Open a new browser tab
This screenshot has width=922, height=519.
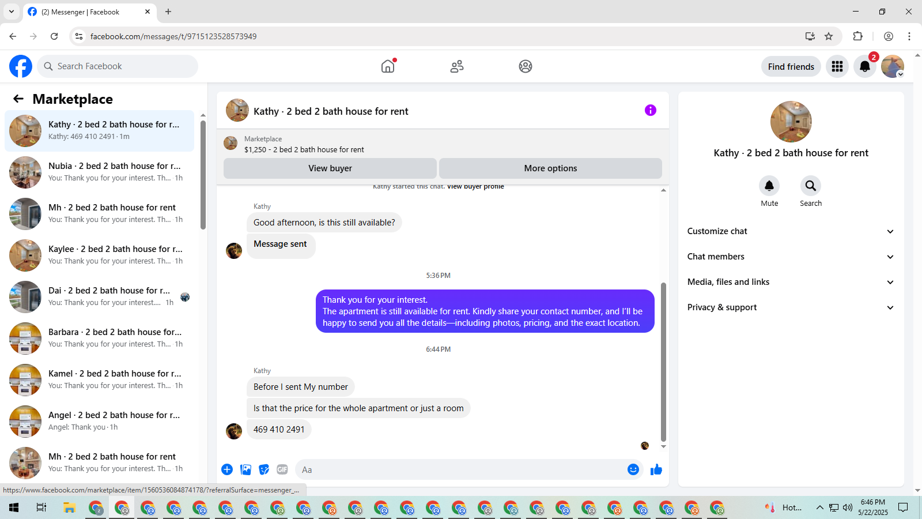click(x=168, y=12)
